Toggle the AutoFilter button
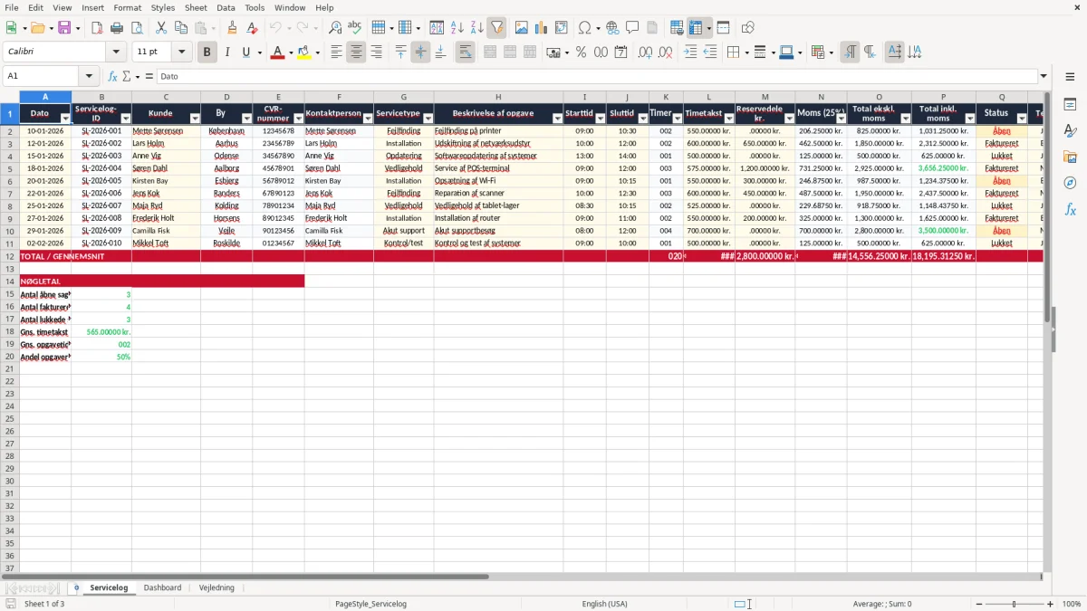 coord(496,28)
